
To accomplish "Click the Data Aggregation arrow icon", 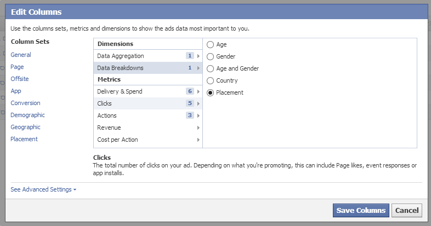I will pos(198,56).
